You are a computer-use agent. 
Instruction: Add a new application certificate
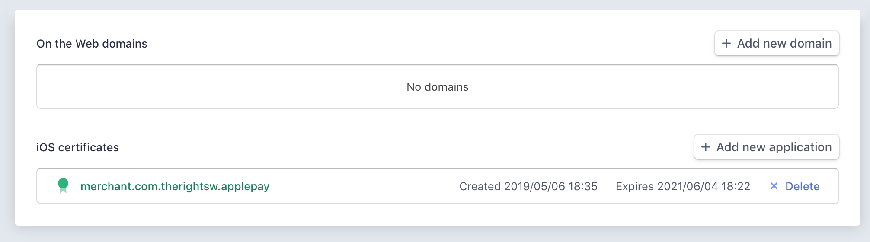tap(766, 147)
